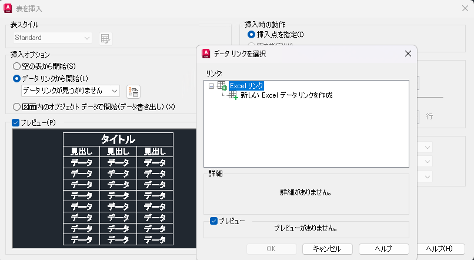The image size is (474, 260).
Task: Open the data link manager icon
Action: click(133, 91)
